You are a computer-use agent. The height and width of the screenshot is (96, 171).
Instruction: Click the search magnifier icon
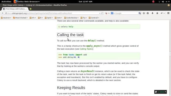[139, 13]
